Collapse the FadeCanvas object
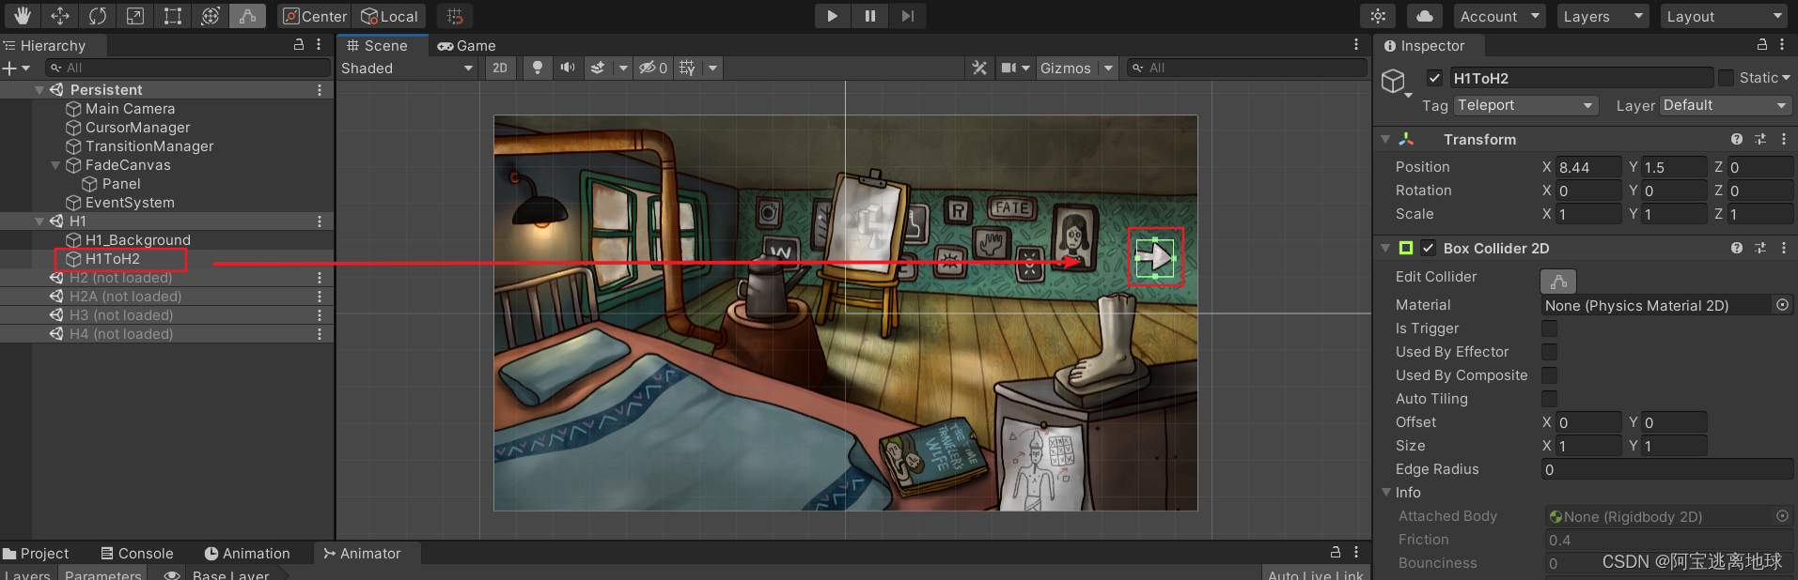This screenshot has width=1798, height=580. pos(55,165)
